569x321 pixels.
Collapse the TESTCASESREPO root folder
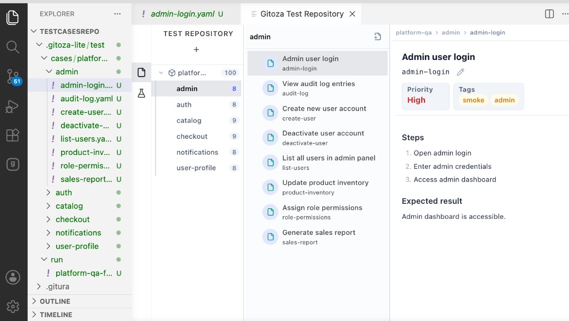click(x=34, y=31)
